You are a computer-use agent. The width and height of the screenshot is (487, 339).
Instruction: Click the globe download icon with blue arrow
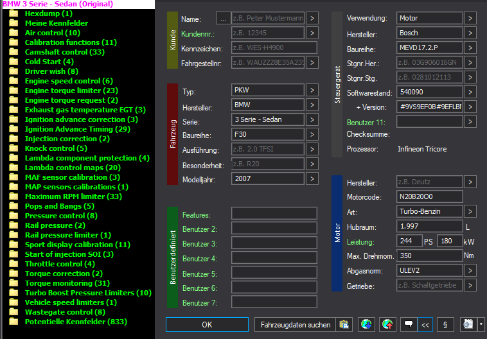pos(366,325)
